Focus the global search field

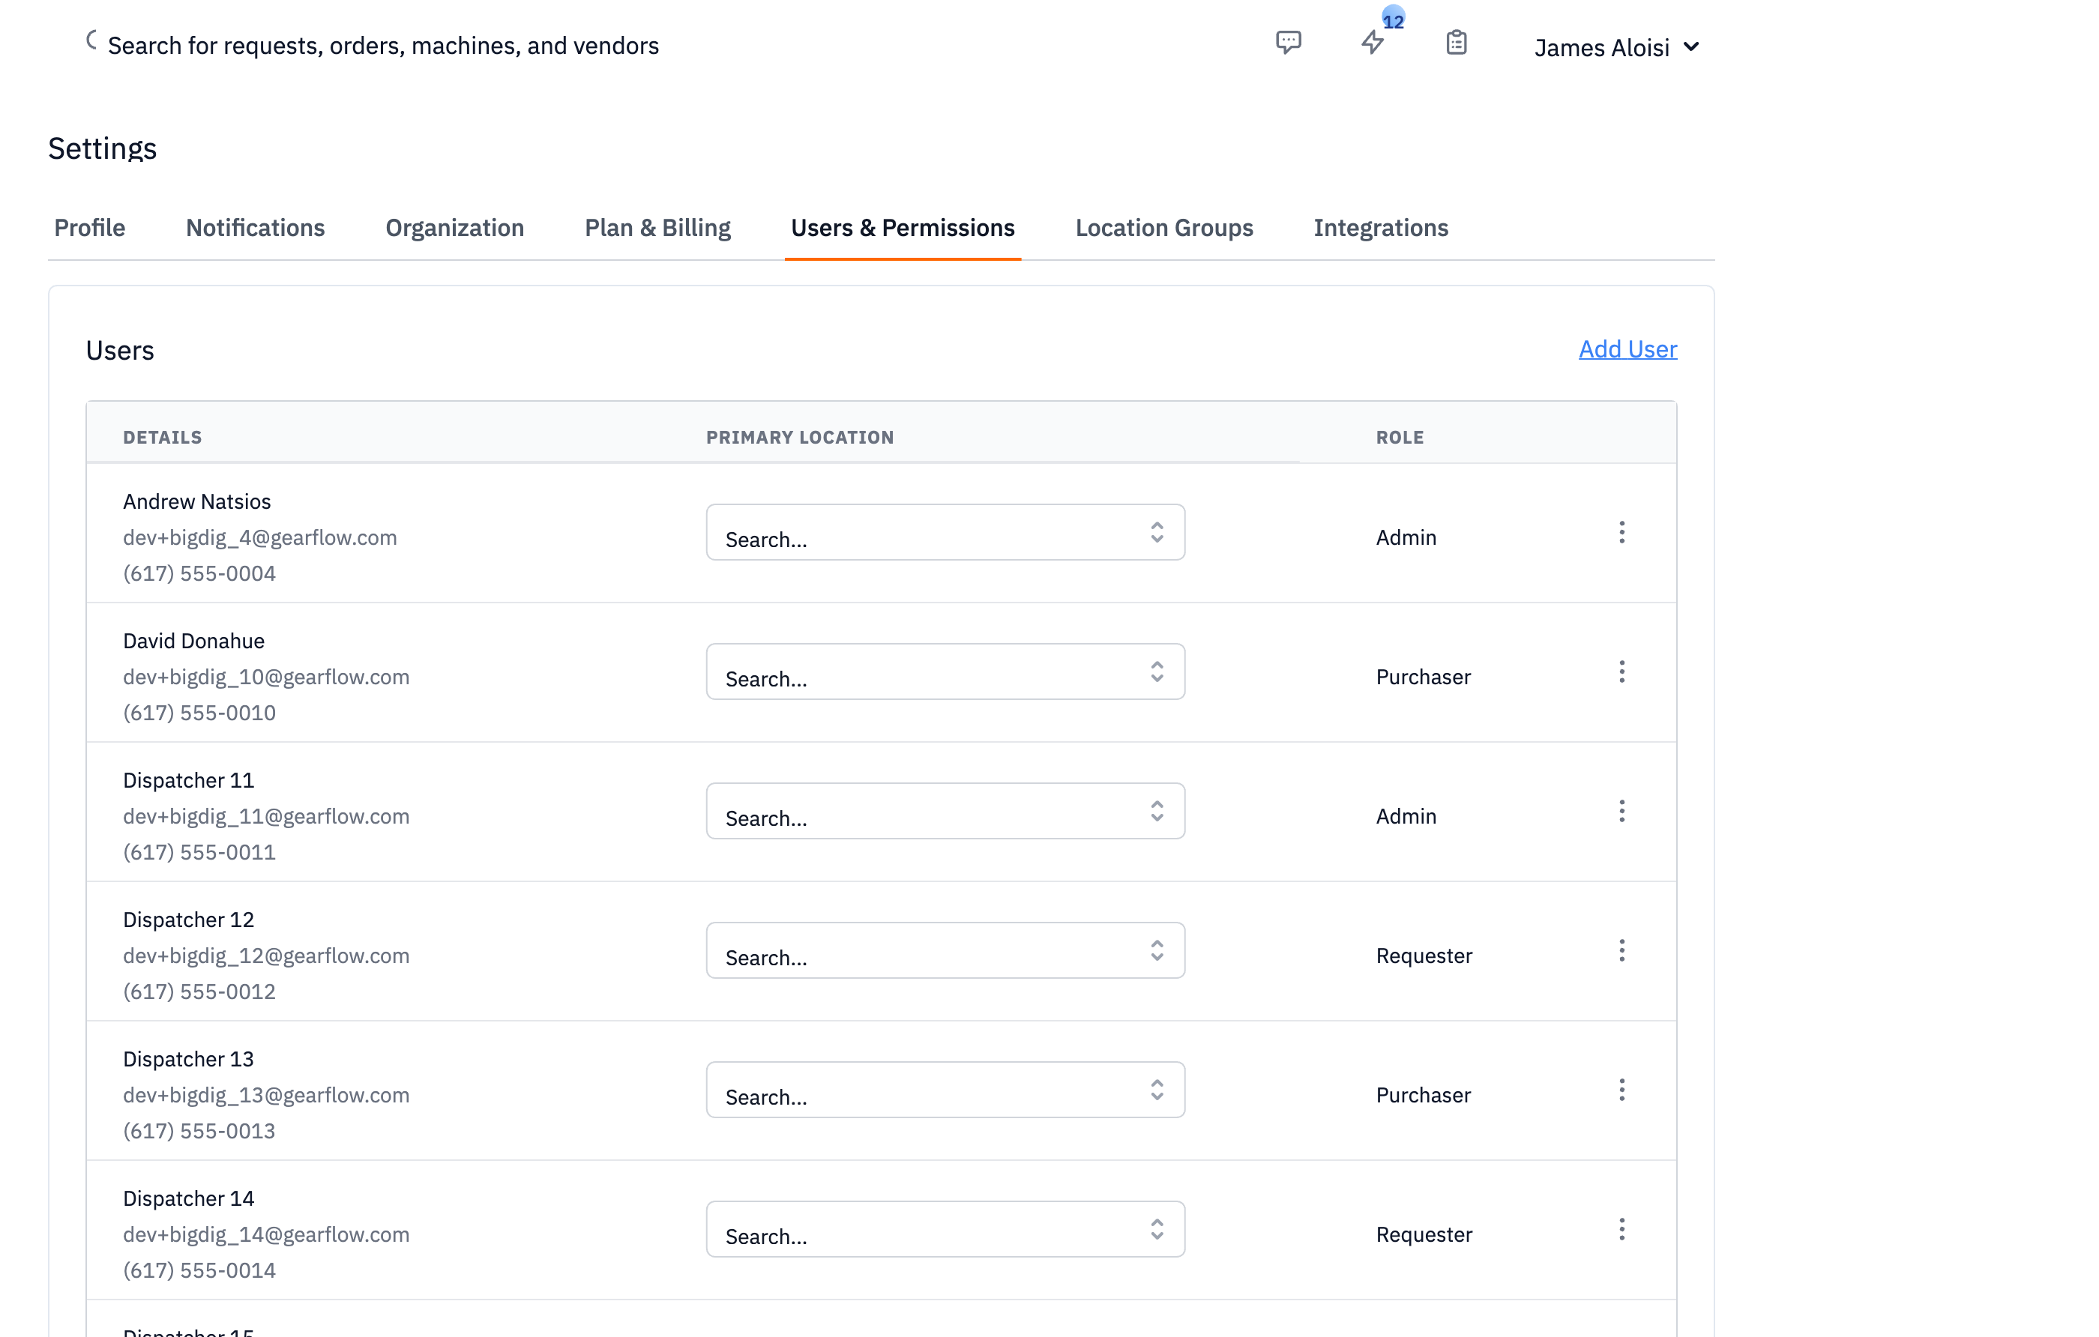[x=384, y=45]
